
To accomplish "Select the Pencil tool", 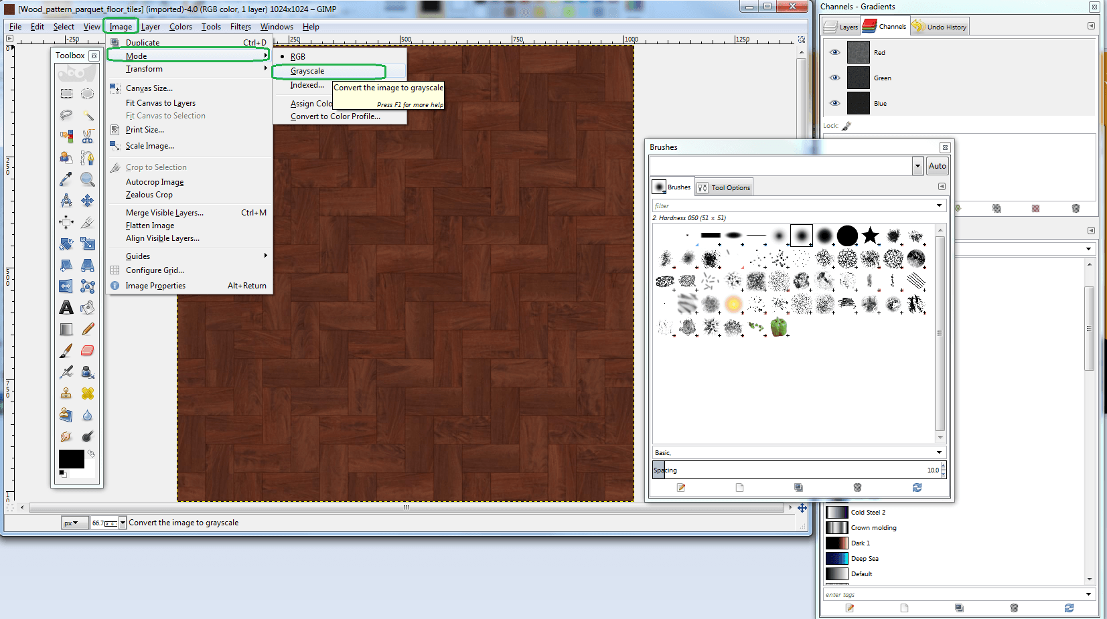I will point(88,329).
